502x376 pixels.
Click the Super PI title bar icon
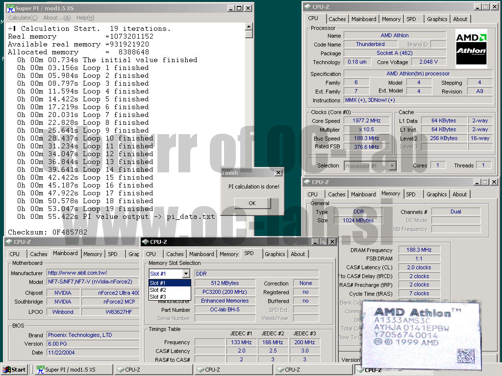pos(10,8)
